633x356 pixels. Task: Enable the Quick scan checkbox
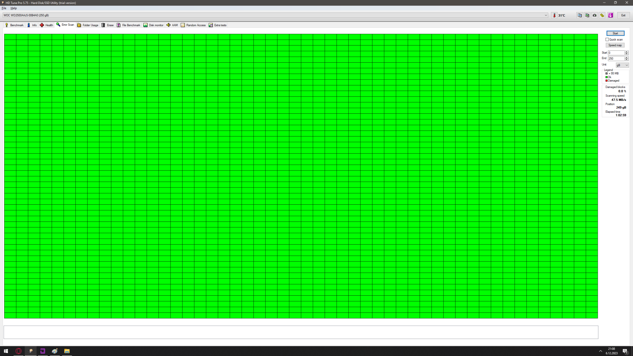point(607,40)
